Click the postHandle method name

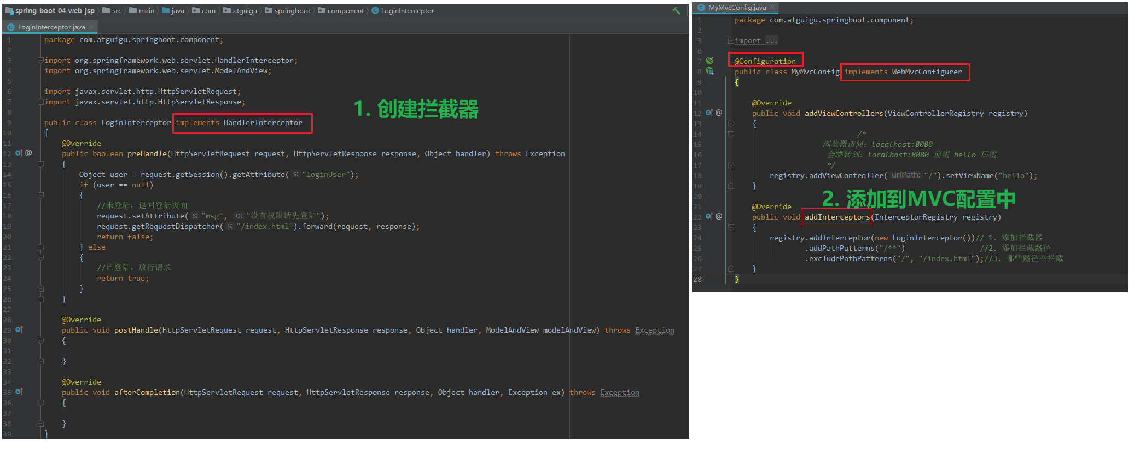click(x=136, y=330)
